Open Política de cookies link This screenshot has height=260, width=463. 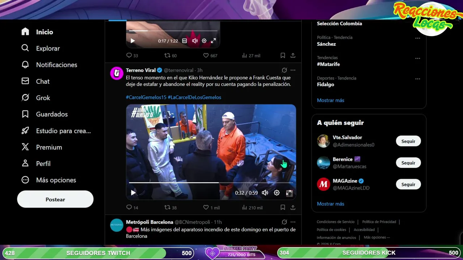[331, 230]
